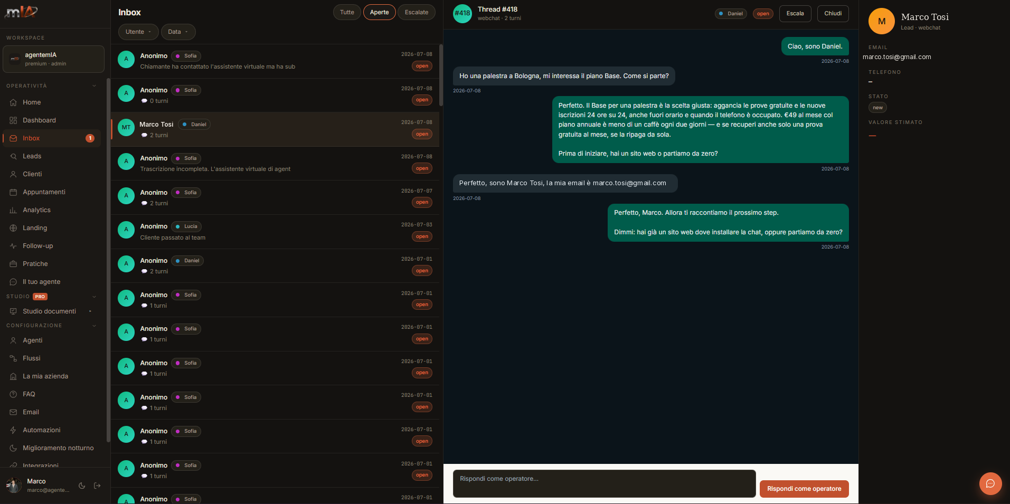Click the Thread #418 title
Screen dimensions: 1010x504
497,9
